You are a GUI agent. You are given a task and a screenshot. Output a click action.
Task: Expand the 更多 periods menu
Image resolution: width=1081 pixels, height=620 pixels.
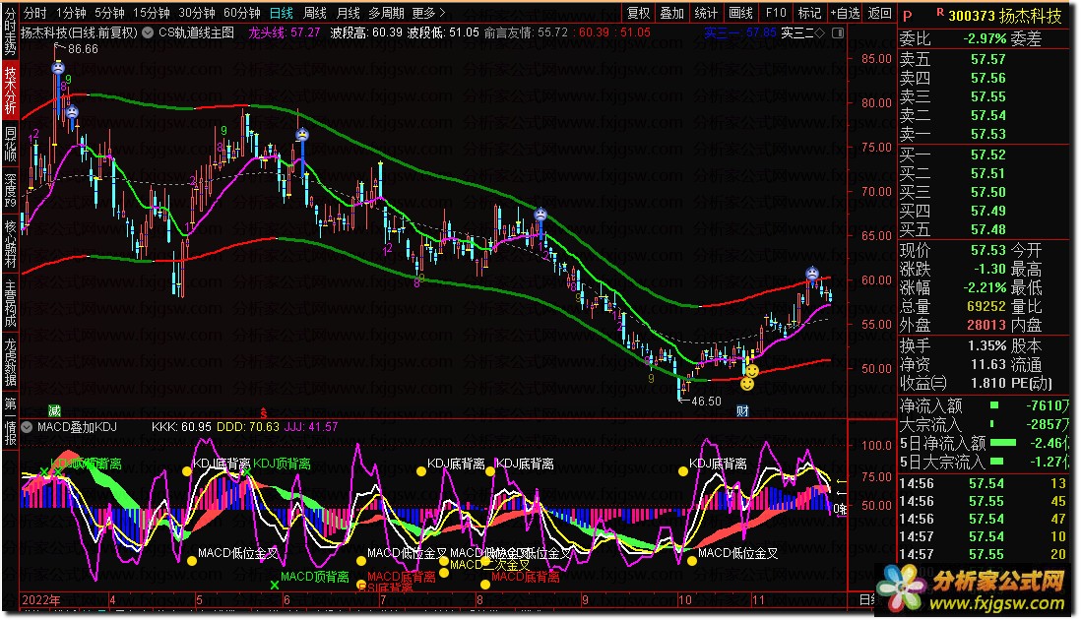pyautogui.click(x=429, y=13)
